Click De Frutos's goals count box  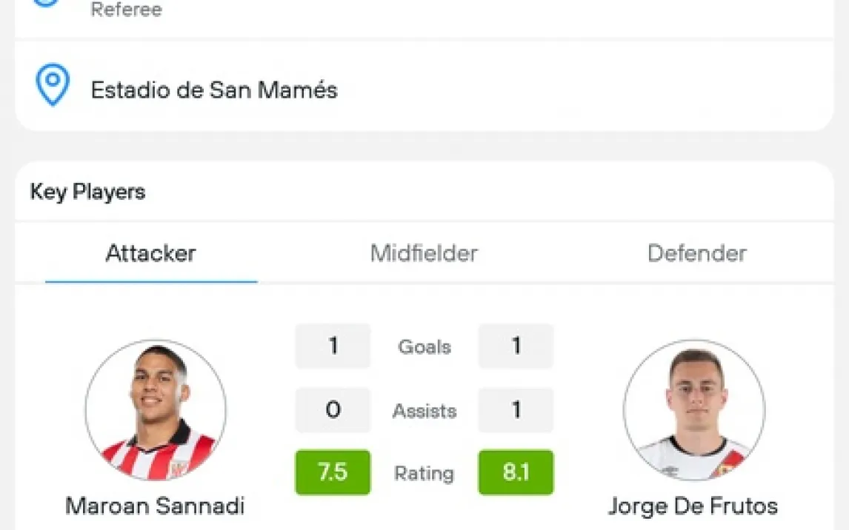[516, 346]
